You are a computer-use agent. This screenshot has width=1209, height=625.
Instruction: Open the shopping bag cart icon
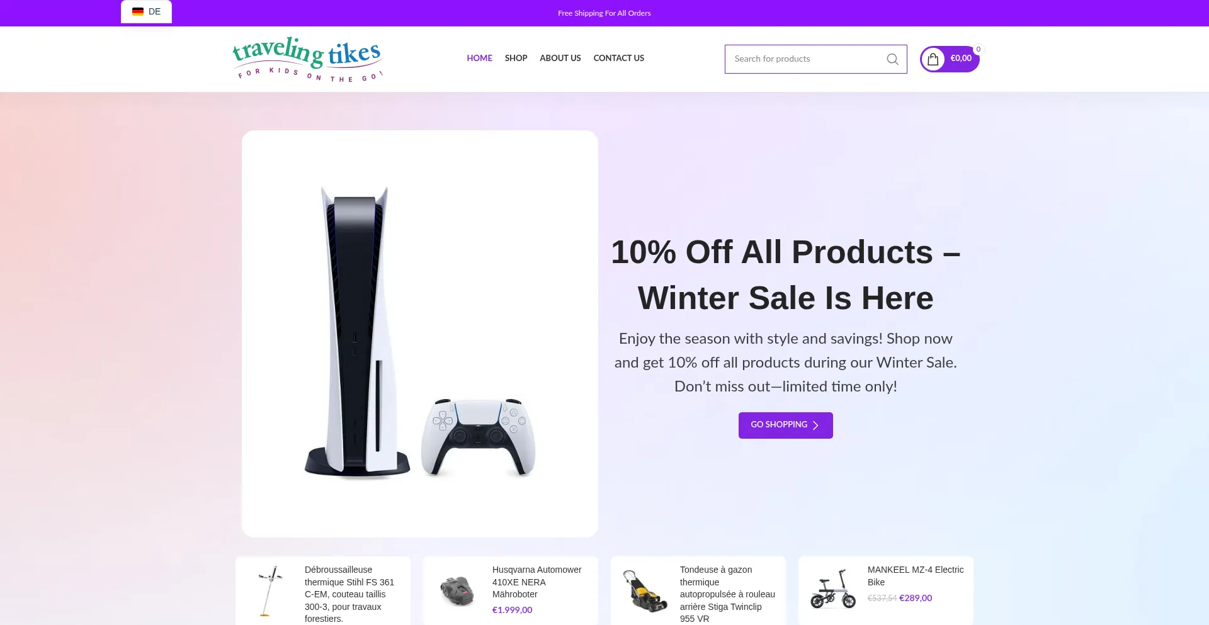(933, 59)
